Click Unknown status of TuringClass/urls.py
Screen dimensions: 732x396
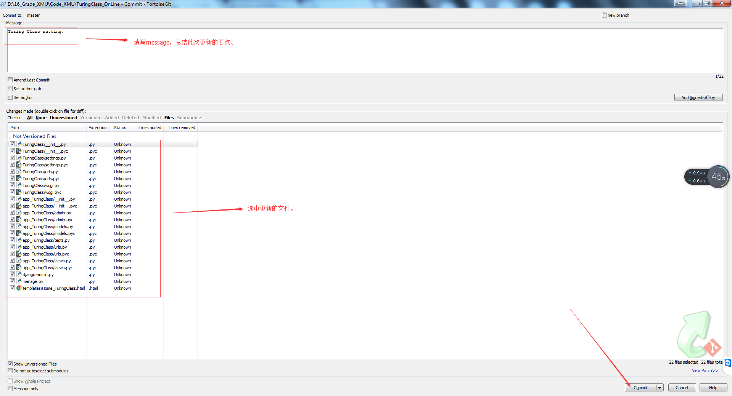[122, 172]
